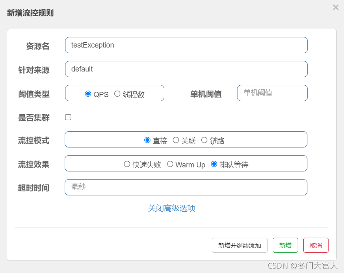Click the 针对来源 input showing default
The image size is (344, 273).
coord(186,69)
